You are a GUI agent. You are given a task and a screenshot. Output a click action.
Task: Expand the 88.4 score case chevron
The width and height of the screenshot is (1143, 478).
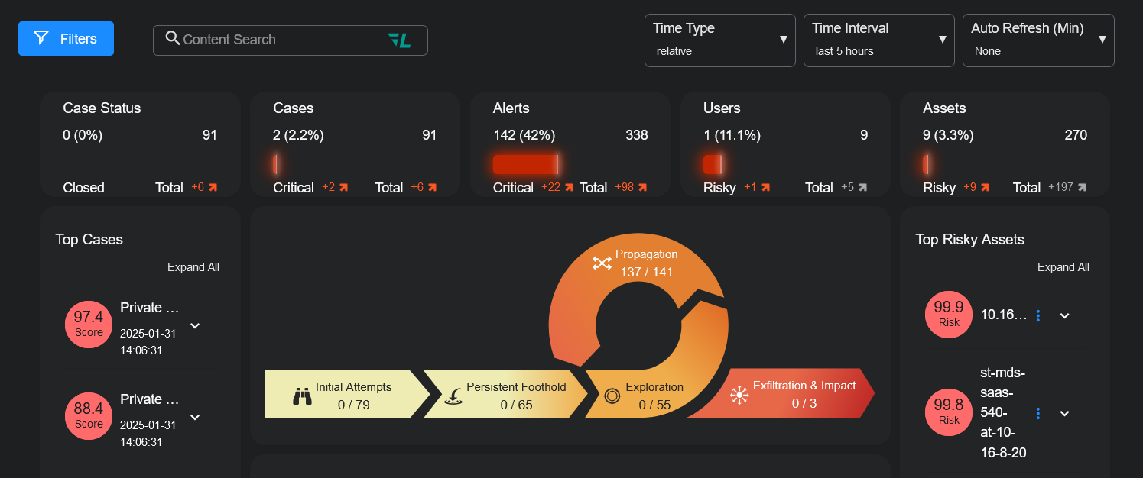pyautogui.click(x=195, y=417)
